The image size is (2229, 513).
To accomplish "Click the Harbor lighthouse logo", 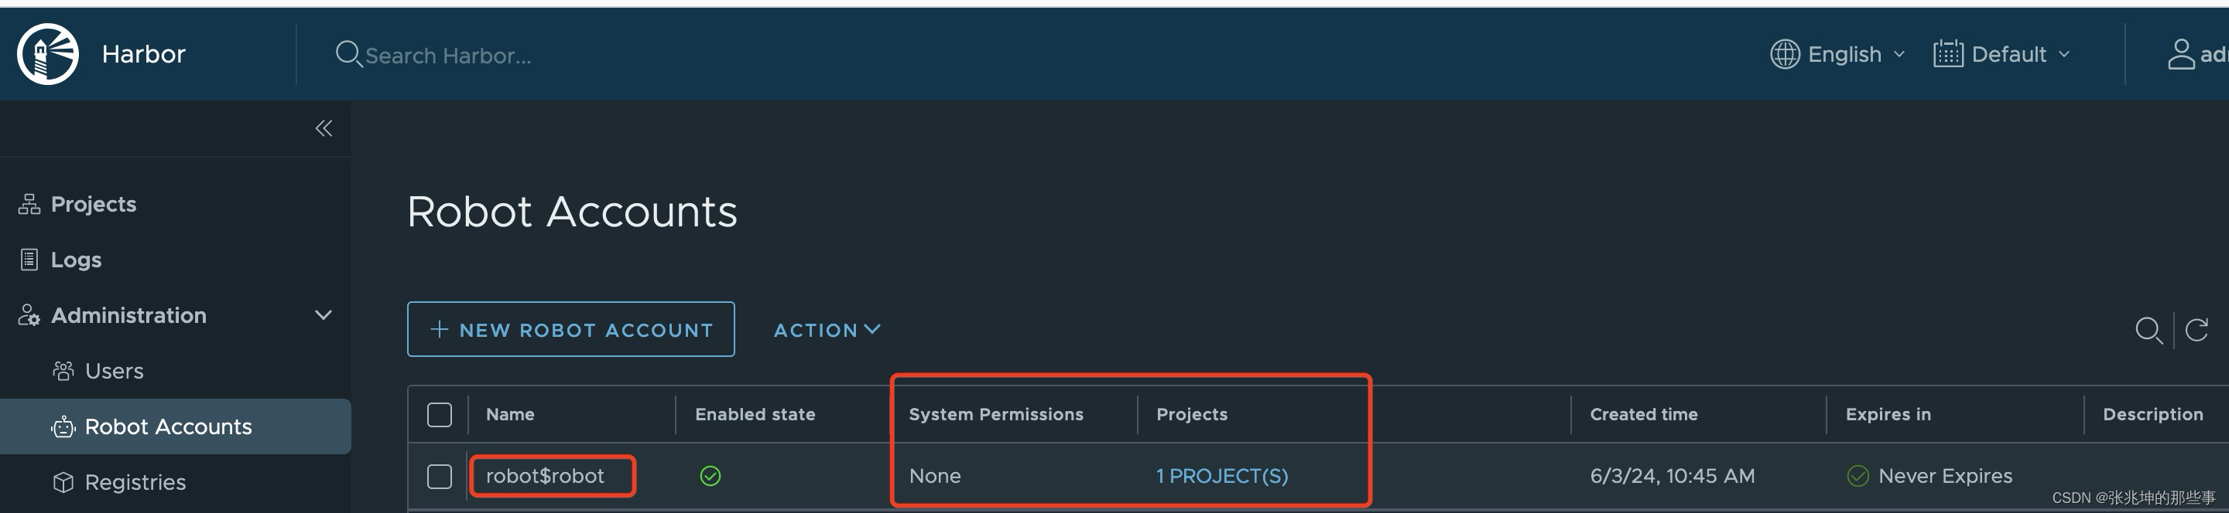I will pyautogui.click(x=47, y=53).
